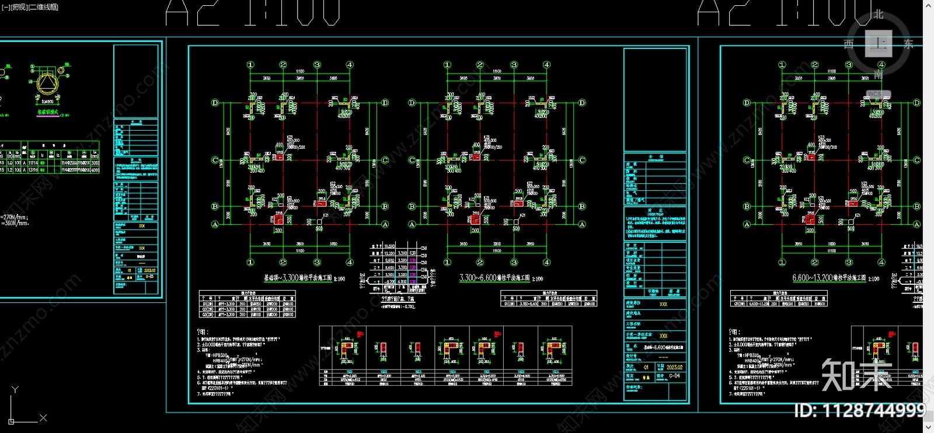This screenshot has width=934, height=433.
Task: Expand the WCS coordinate system dropdown
Action: (x=879, y=94)
